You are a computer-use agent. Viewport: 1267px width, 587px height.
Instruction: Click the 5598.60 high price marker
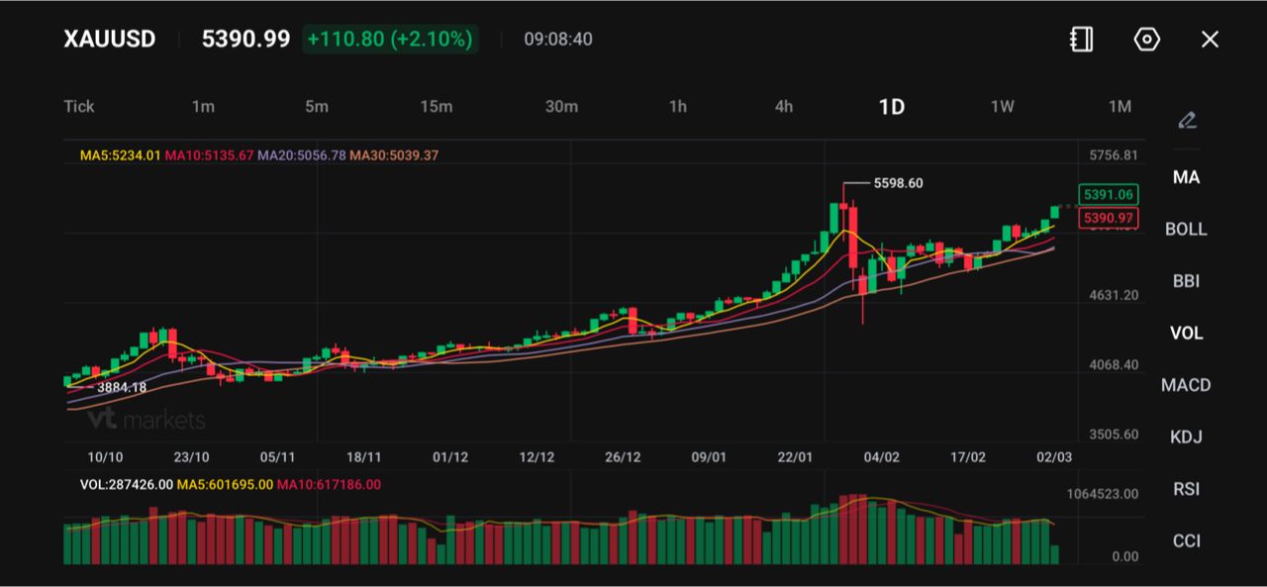(898, 183)
